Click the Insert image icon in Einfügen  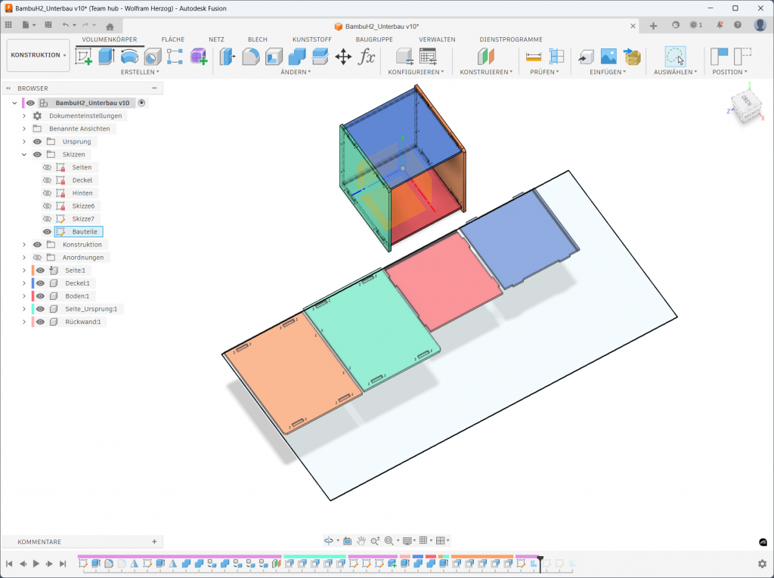(608, 57)
